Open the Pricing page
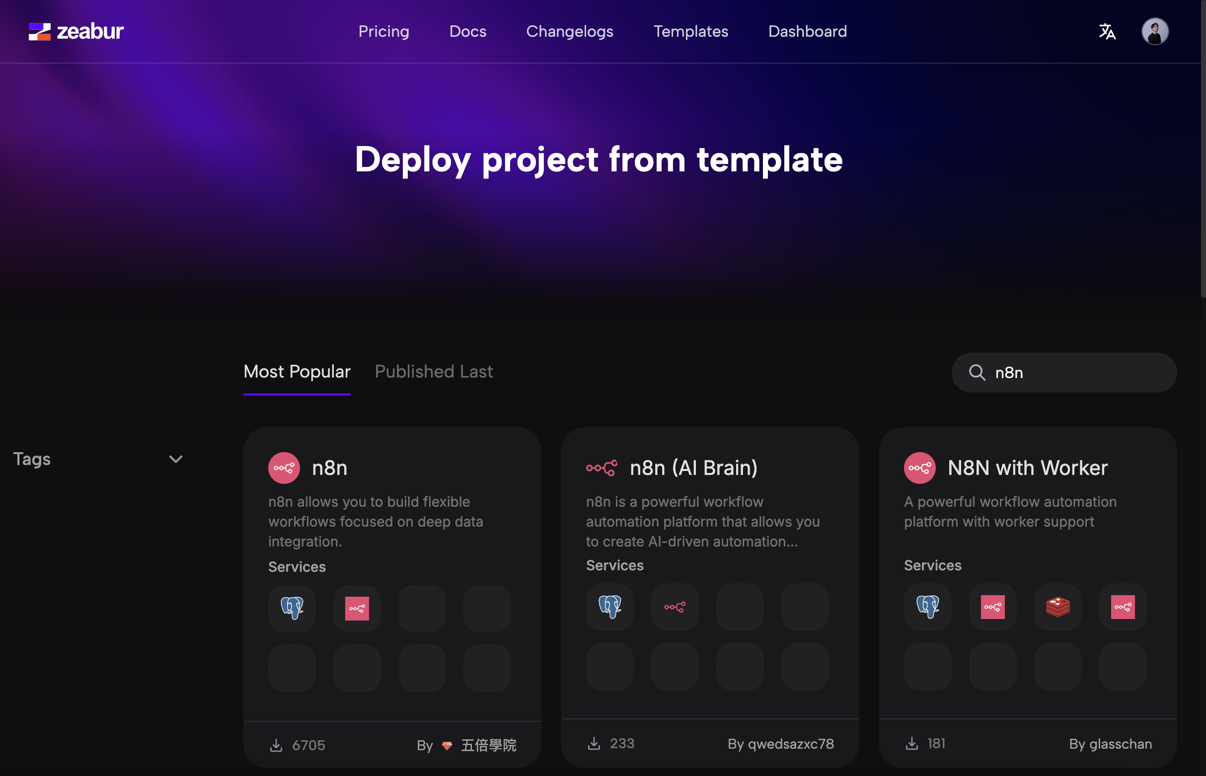 pyautogui.click(x=383, y=31)
